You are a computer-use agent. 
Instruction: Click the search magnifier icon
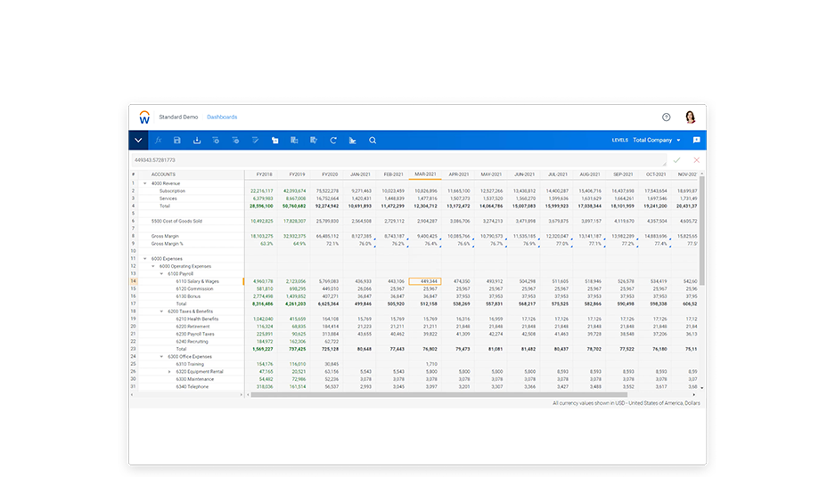tap(373, 141)
